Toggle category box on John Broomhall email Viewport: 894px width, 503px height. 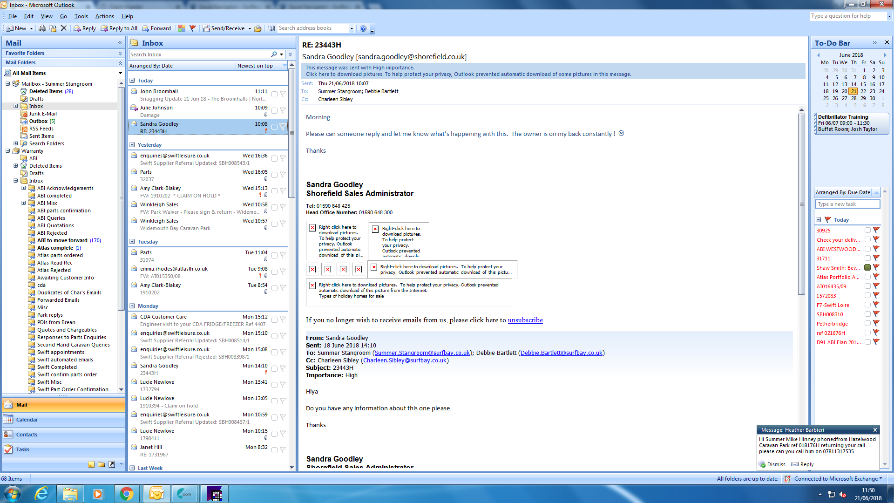pos(274,95)
